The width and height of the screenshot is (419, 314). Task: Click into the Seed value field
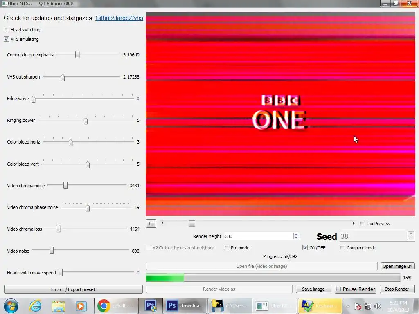[374, 237]
